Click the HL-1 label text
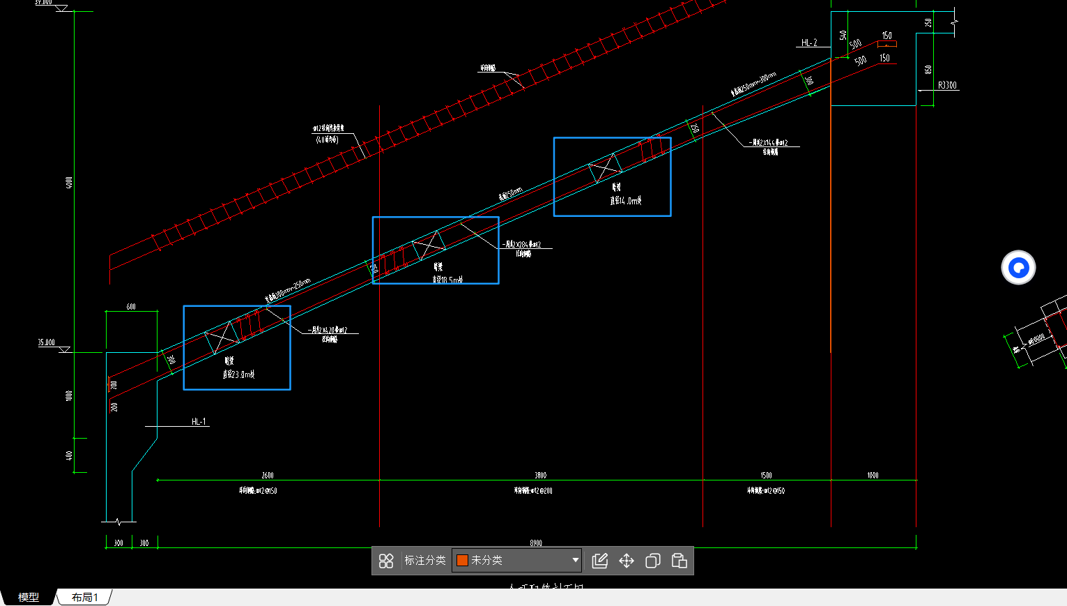This screenshot has width=1067, height=606. 199,422
